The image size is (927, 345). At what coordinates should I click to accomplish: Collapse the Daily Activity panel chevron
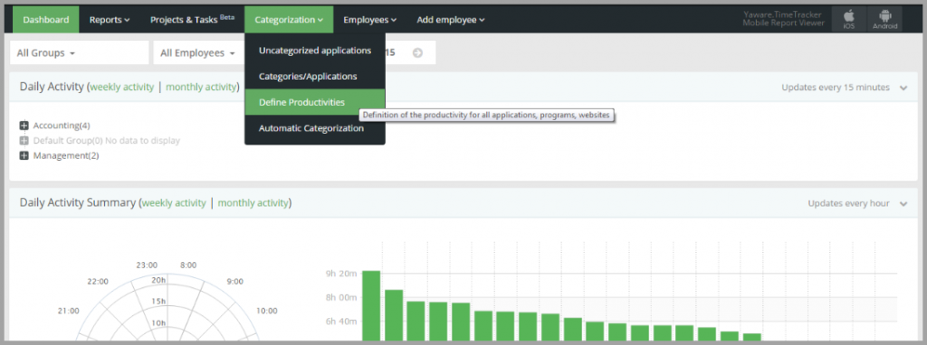(x=903, y=88)
